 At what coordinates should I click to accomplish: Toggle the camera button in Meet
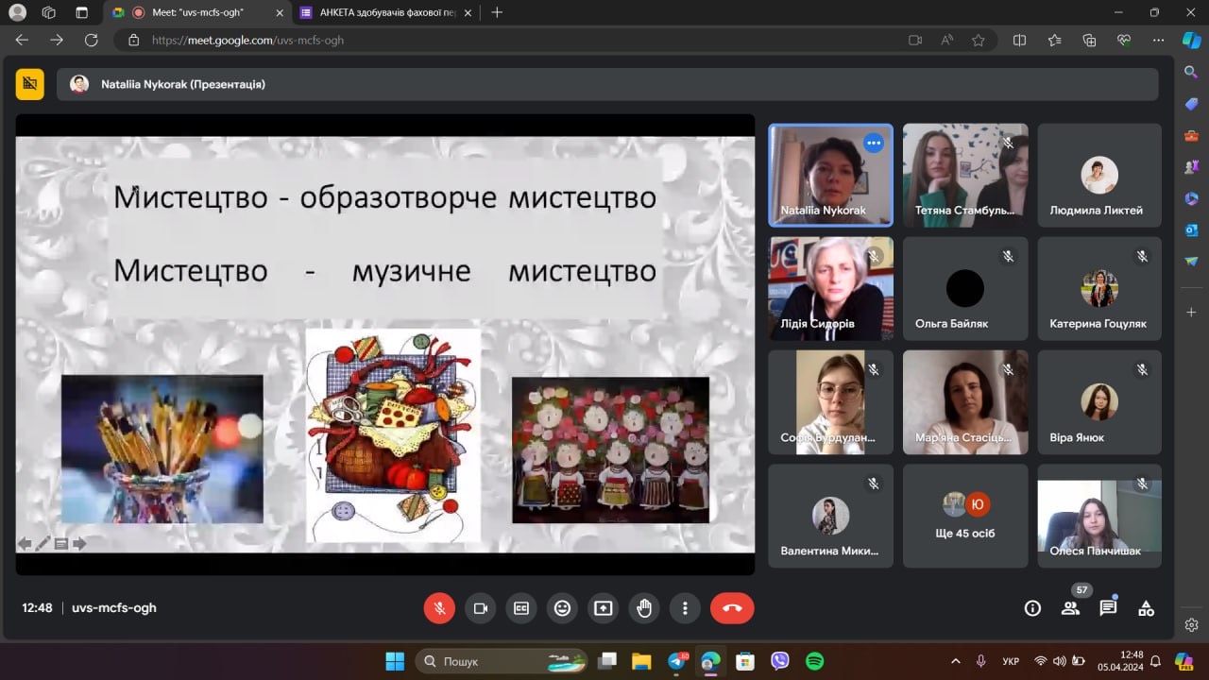pos(480,608)
